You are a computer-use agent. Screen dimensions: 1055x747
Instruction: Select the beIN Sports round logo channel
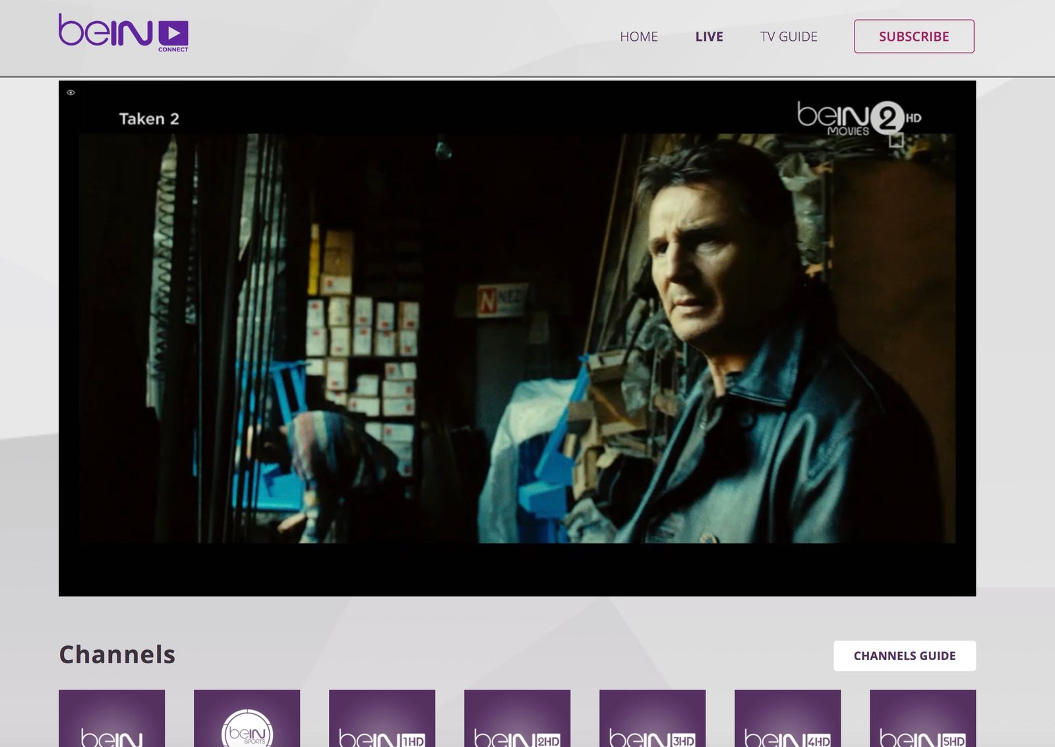coord(247,718)
